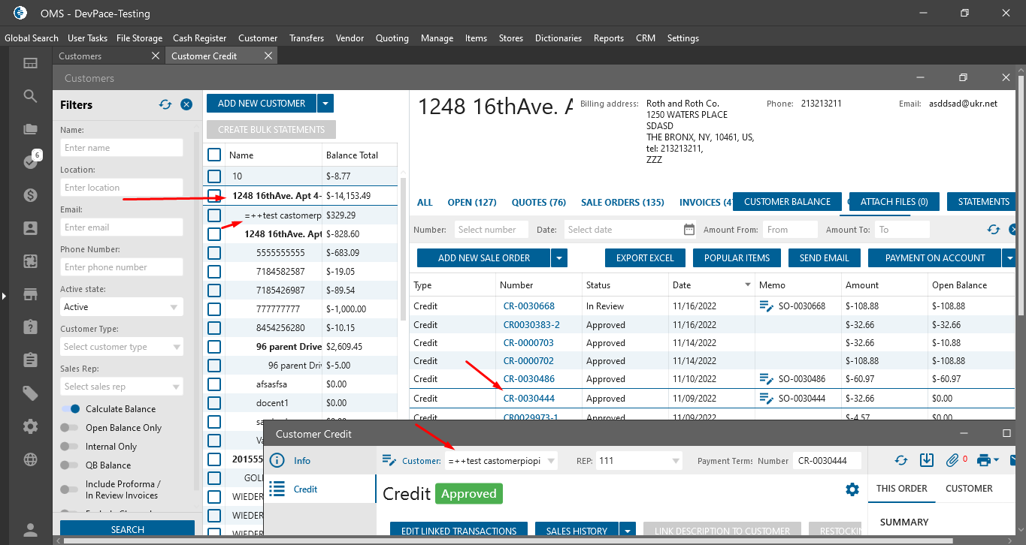1026x545 pixels.
Task: Clear filters using the blue X icon
Action: pos(186,105)
